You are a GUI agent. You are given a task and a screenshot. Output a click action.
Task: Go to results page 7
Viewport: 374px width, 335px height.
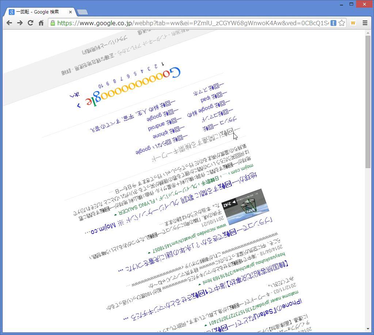click(x=121, y=79)
